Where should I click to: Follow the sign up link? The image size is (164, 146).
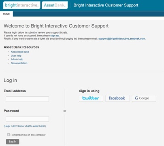tap(55, 36)
